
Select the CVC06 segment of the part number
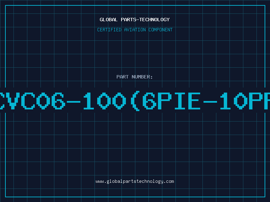tap(33, 101)
